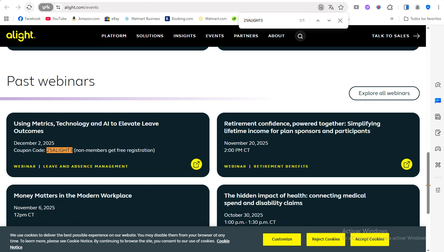Click TALK TO SALES

(x=396, y=36)
